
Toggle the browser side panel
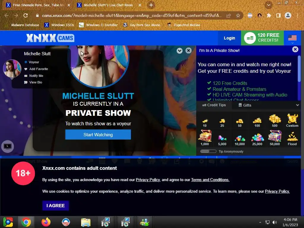[x=278, y=15]
